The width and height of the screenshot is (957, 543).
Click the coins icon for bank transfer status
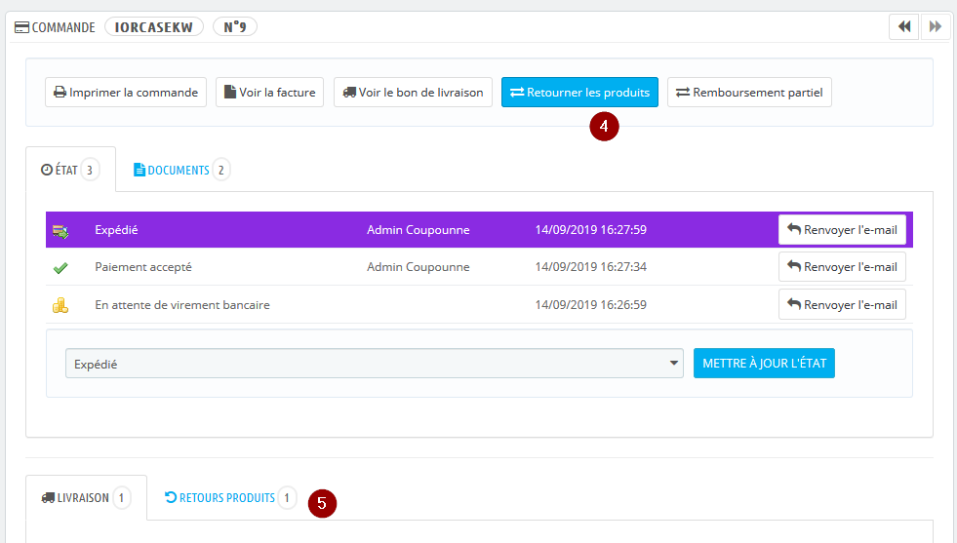pos(60,305)
